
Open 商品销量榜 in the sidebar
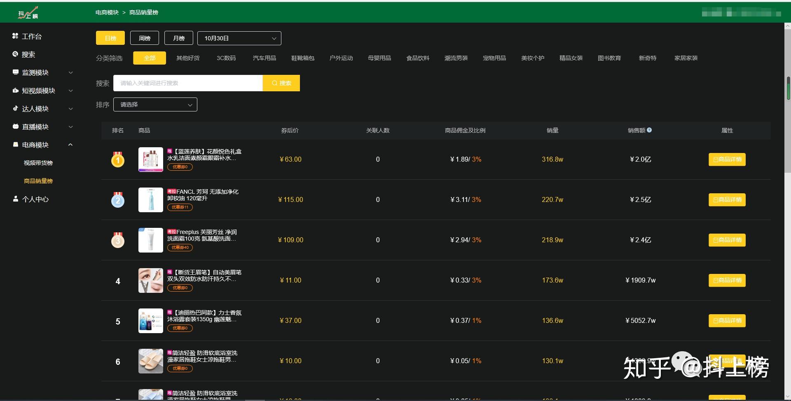tap(38, 181)
